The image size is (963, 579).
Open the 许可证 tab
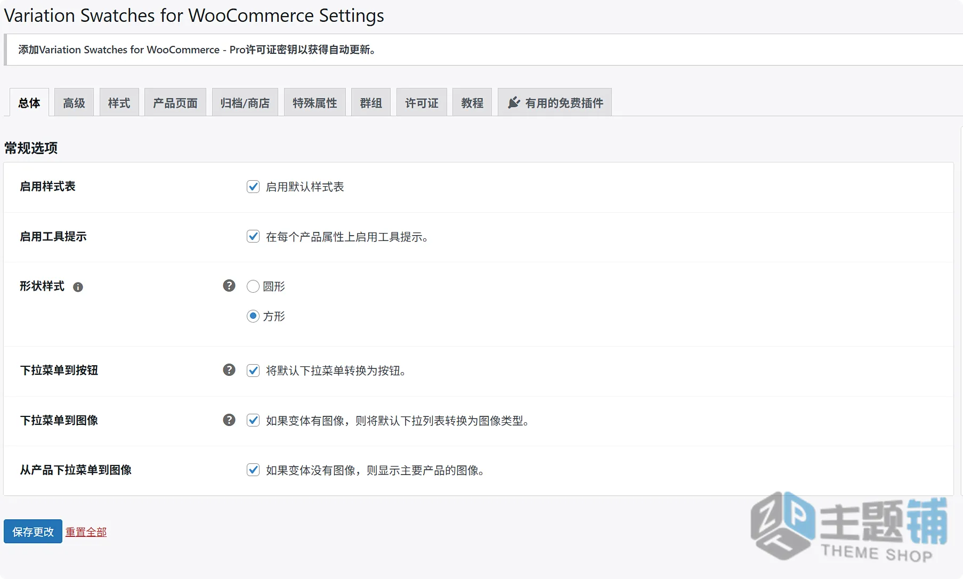click(422, 102)
